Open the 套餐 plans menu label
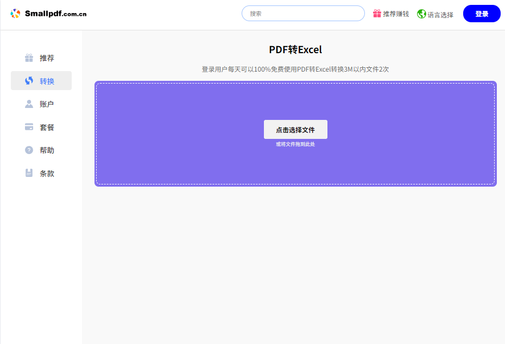 (x=47, y=128)
